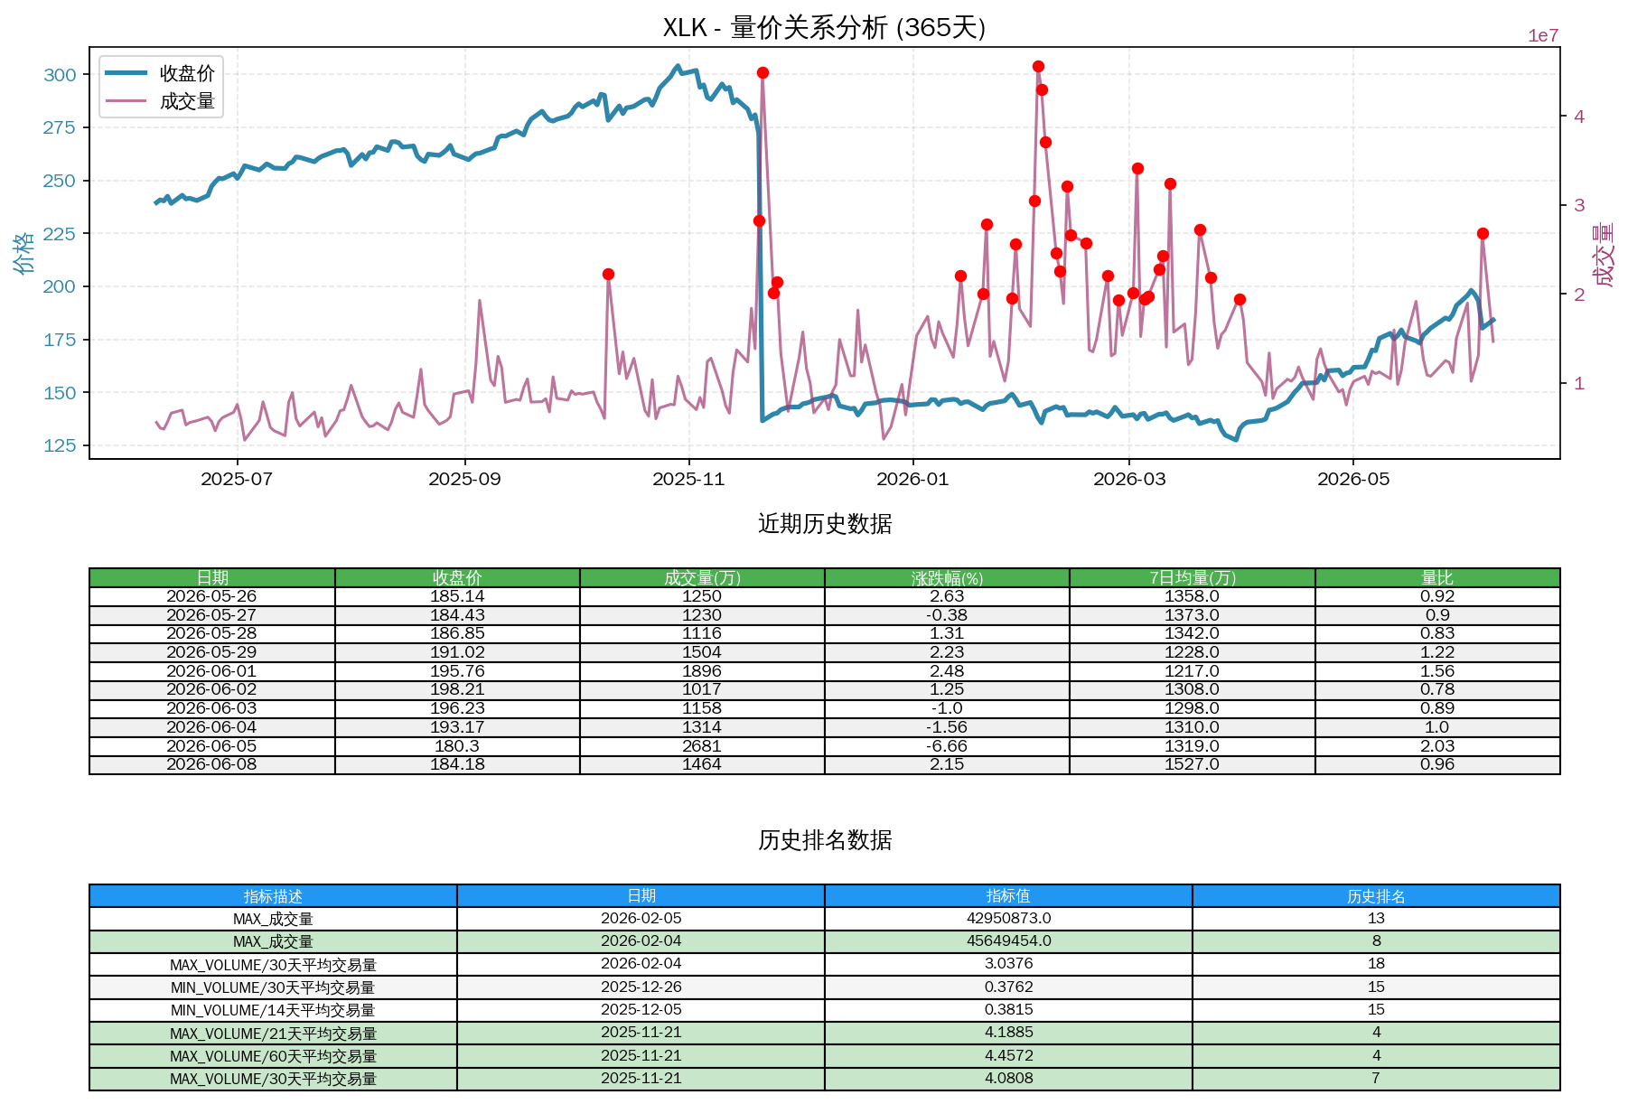Click the 7日均量(万) column header
Viewport: 1628px width, 1104px height.
point(1193,577)
